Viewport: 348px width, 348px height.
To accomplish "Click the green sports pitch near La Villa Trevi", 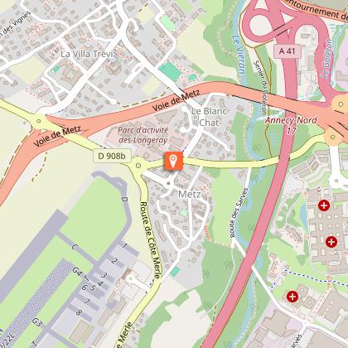I will (170, 71).
